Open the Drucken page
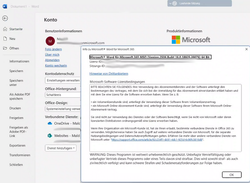 15,108
